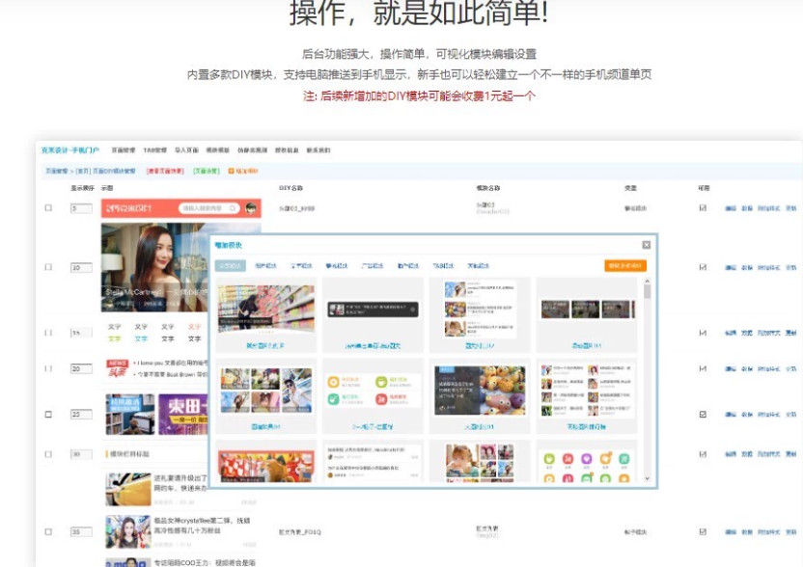Click the avatar icon in the red header preview

click(x=250, y=208)
